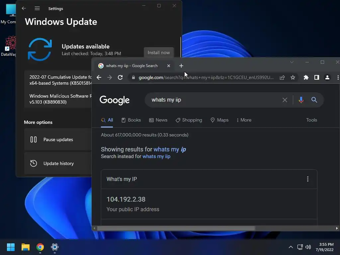This screenshot has width=340, height=255.
Task: Click the Chrome address bar URL
Action: tap(206, 77)
